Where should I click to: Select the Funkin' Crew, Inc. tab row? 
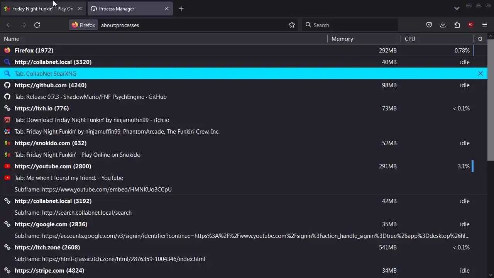point(244,131)
